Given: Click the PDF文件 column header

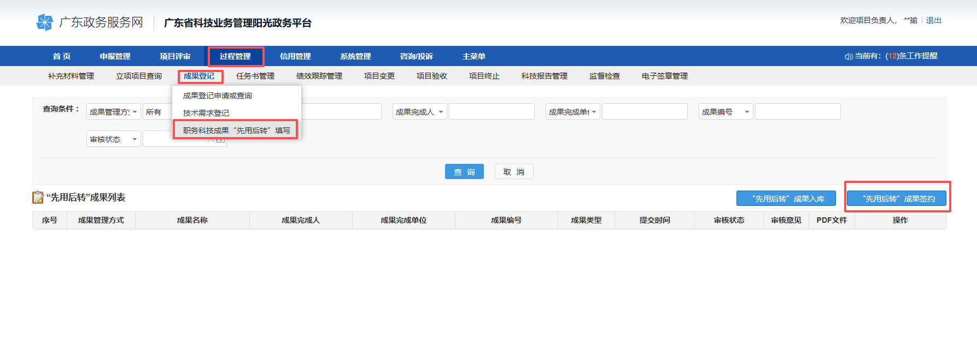Looking at the screenshot, I should 832,220.
